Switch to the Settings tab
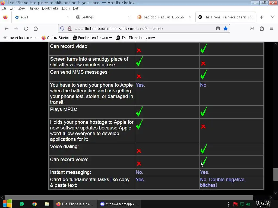 (x=103, y=17)
